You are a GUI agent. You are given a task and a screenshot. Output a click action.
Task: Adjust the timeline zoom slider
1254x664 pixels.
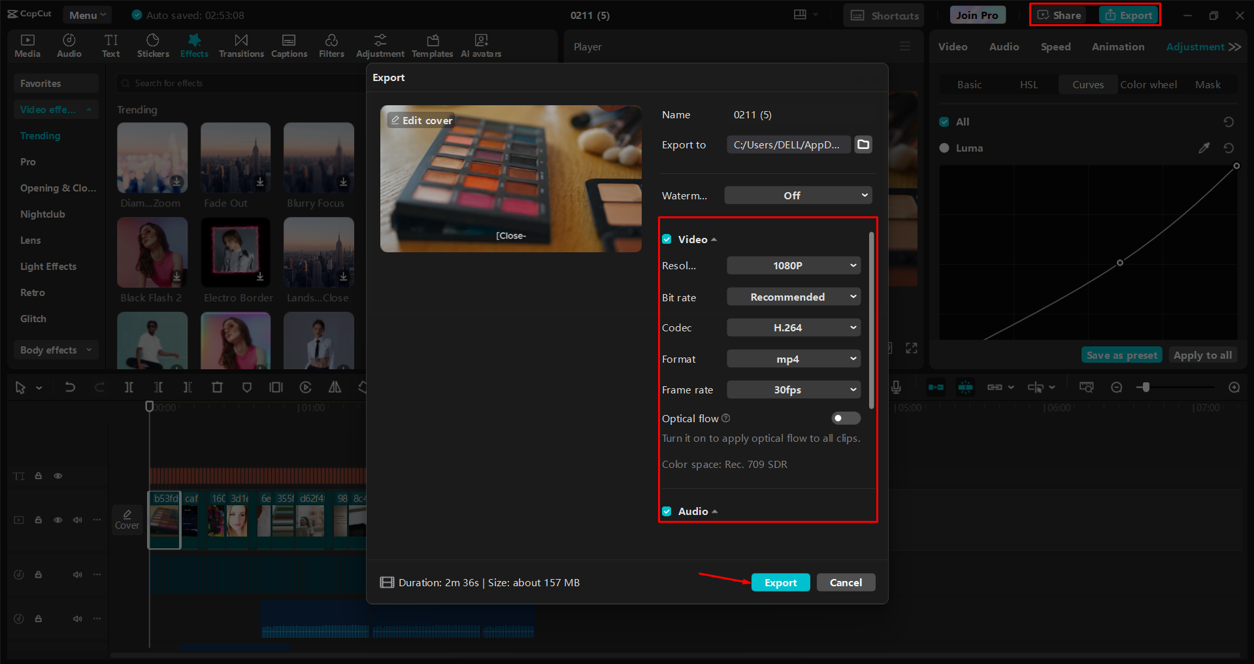pyautogui.click(x=1146, y=387)
